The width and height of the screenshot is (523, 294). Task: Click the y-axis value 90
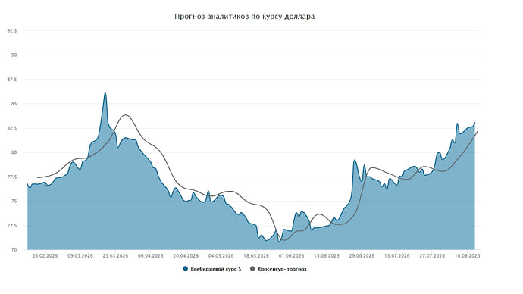click(x=14, y=55)
